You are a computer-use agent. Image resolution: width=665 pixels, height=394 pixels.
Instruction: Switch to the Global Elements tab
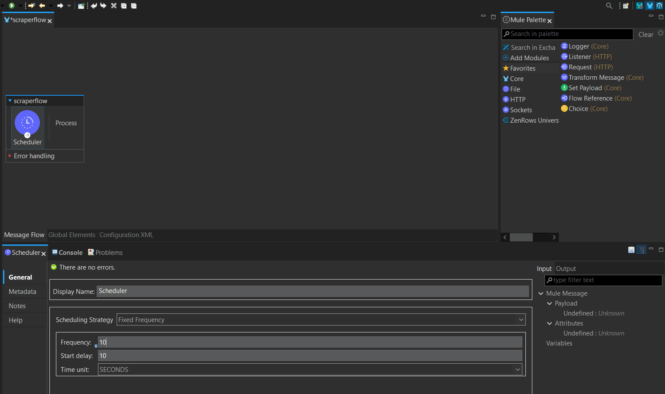[x=72, y=235]
